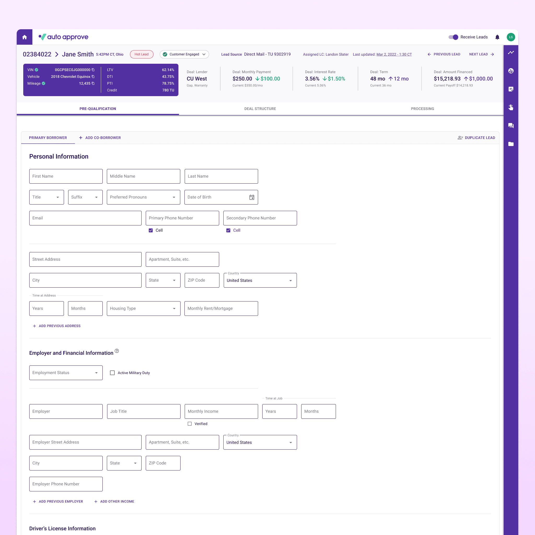
Task: Check Active Military Duty box
Action: pos(112,373)
